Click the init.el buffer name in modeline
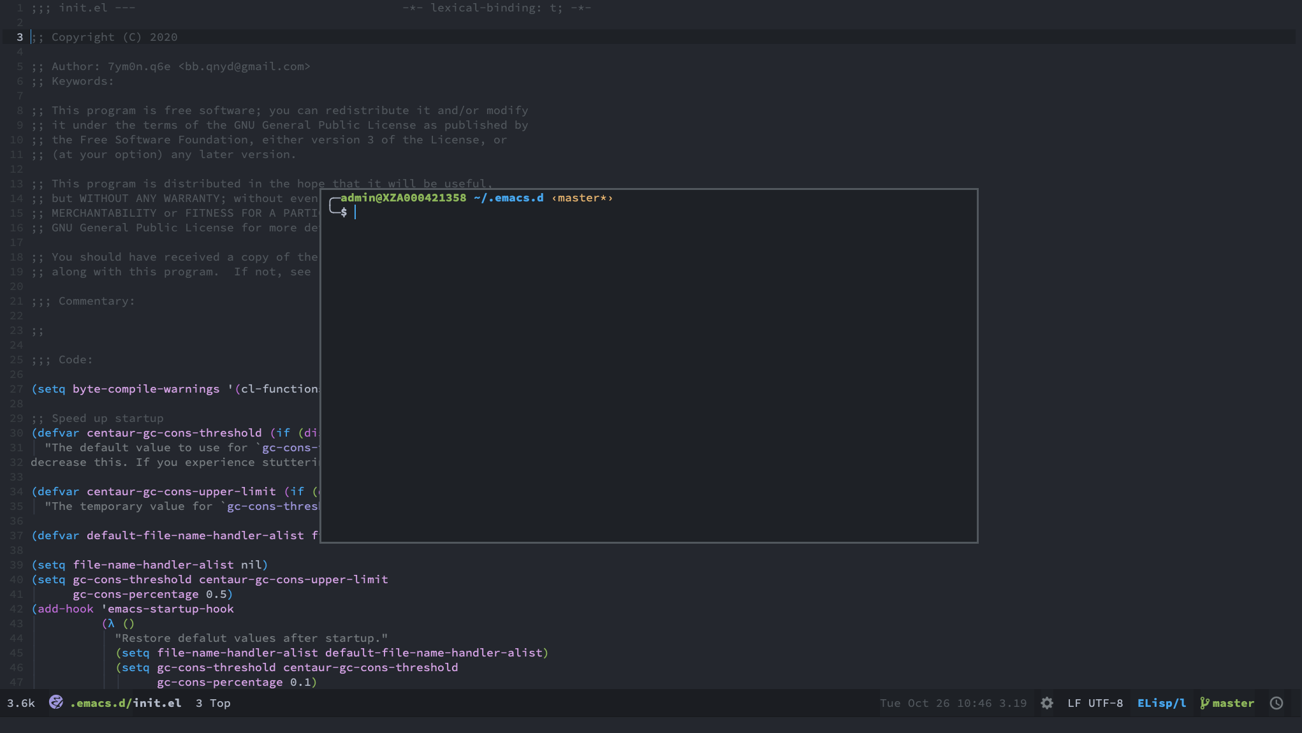The width and height of the screenshot is (1302, 733). [157, 703]
